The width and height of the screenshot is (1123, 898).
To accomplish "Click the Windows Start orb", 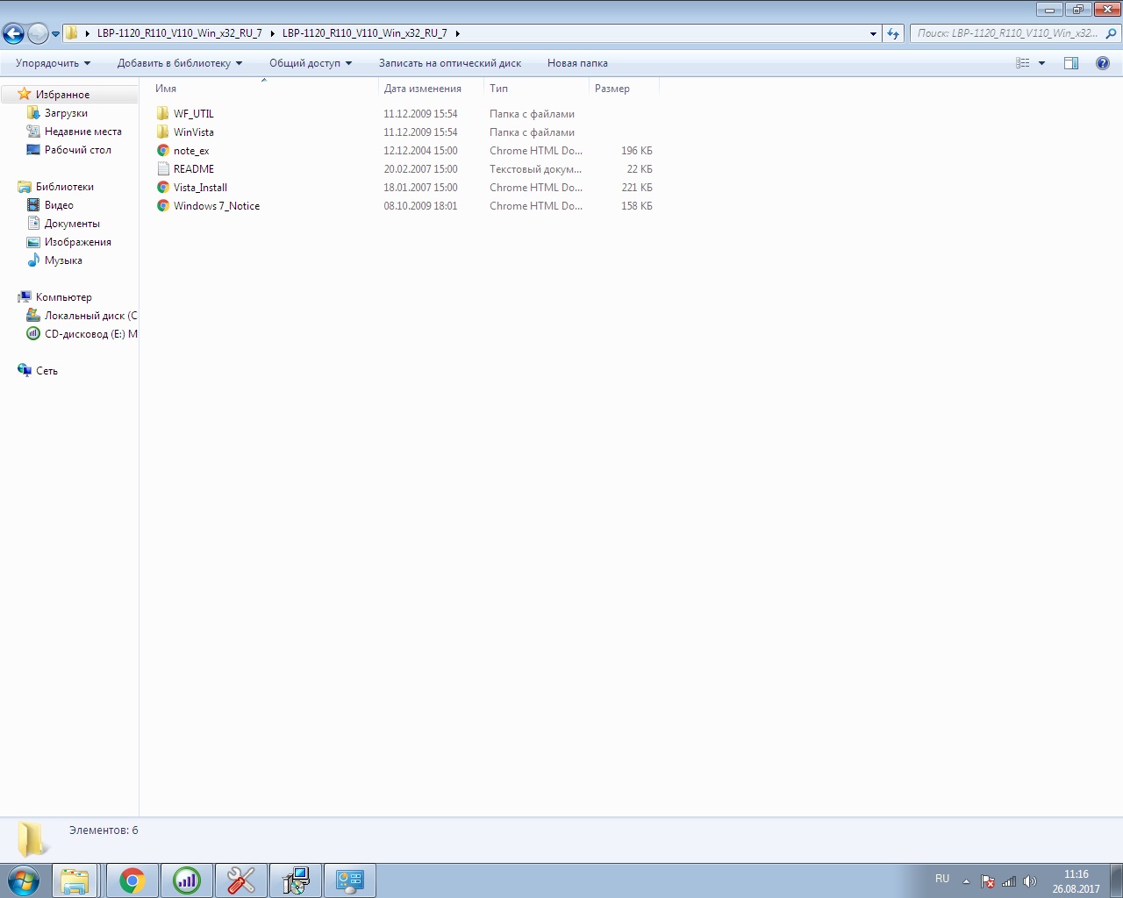I will click(x=24, y=880).
